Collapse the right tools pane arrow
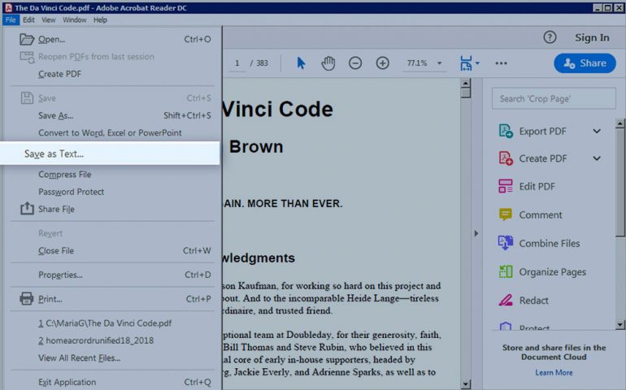626x390 pixels. coord(476,233)
